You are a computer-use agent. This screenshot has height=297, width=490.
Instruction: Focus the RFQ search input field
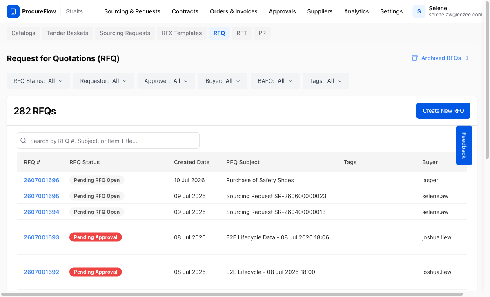tap(108, 141)
